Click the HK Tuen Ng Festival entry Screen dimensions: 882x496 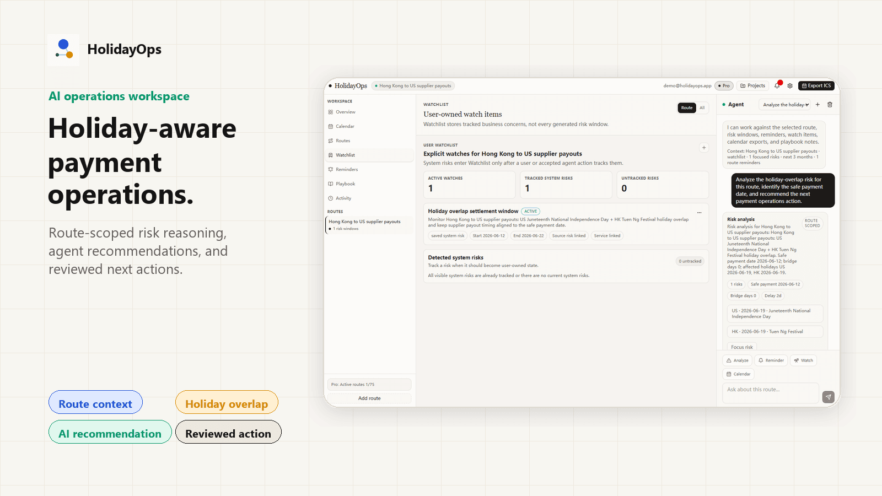[775, 332]
